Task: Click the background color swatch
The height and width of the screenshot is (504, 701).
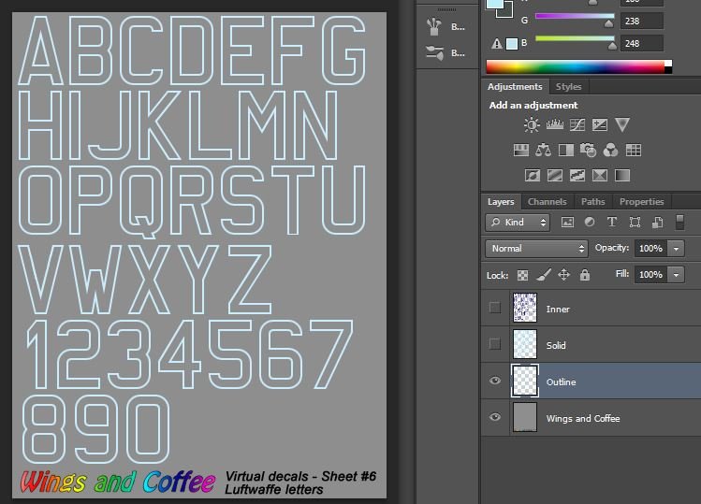Action: coord(506,11)
